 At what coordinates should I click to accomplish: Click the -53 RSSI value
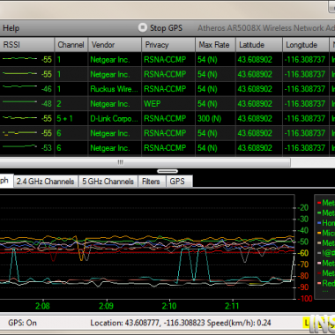(47, 147)
